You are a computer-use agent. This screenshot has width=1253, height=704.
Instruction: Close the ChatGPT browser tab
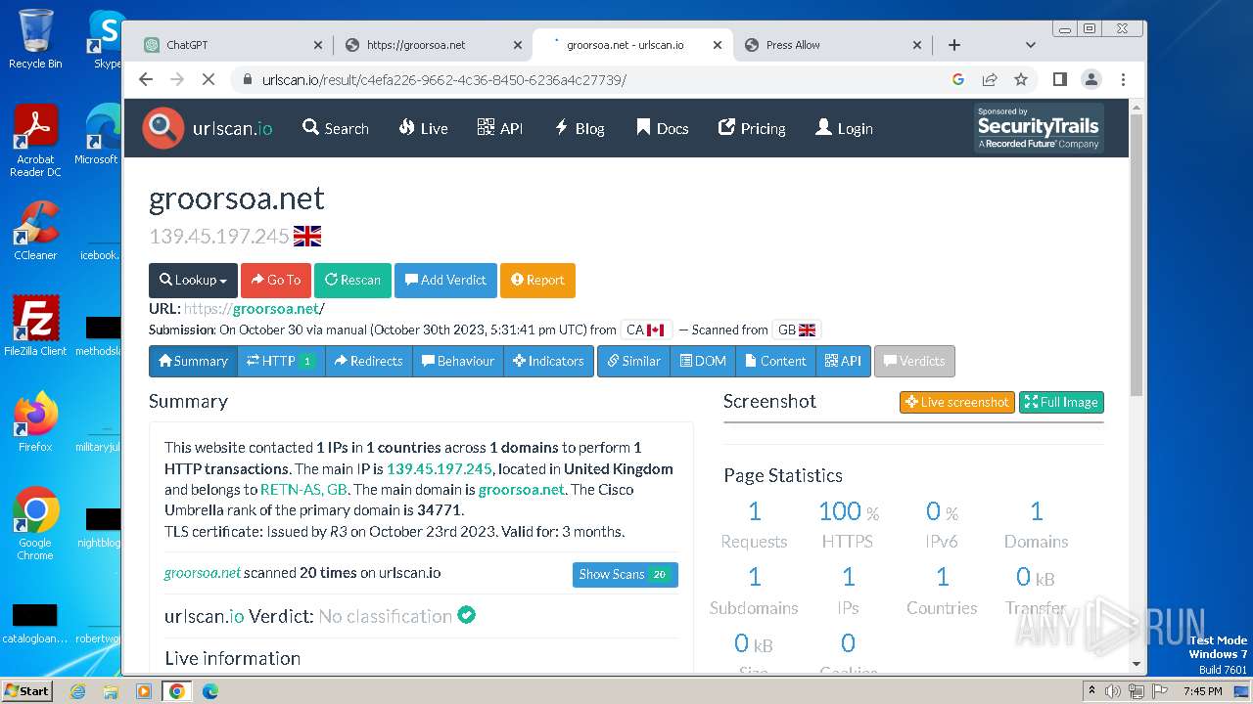317,45
